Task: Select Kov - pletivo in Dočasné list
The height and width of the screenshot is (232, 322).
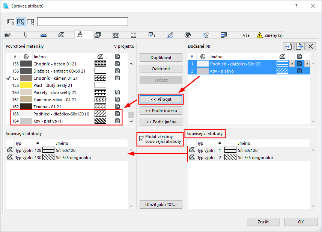Action: pyautogui.click(x=249, y=71)
